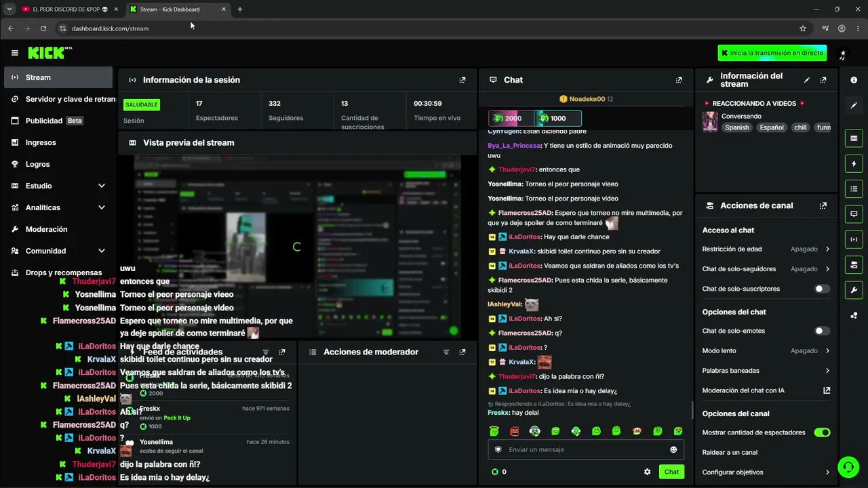Toggle the wrench stream info widget icon
868x488 pixels.
(x=854, y=289)
